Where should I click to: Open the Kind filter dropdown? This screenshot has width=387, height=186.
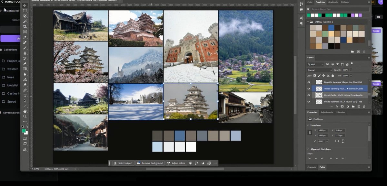click(x=315, y=64)
